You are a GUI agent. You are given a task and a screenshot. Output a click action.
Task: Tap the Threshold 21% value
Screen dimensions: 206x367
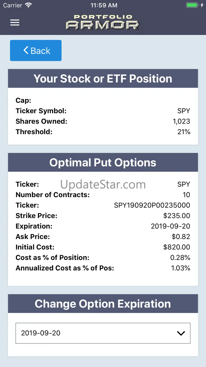click(x=184, y=132)
